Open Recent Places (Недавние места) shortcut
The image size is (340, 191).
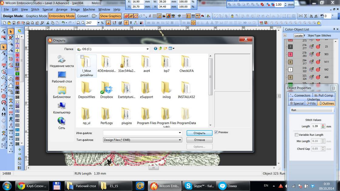coord(62,61)
